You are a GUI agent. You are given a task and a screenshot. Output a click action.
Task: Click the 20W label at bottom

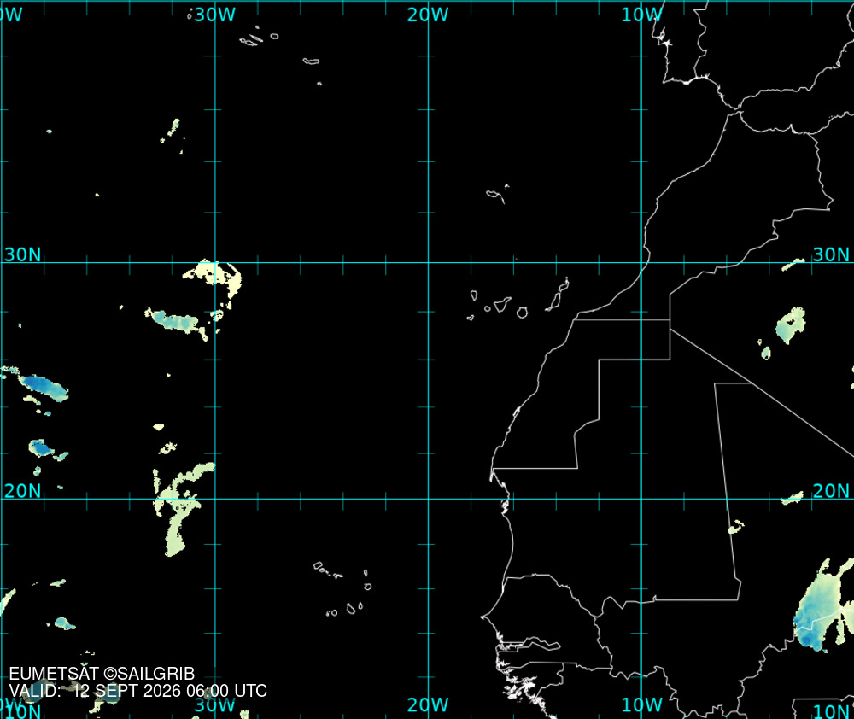tap(428, 704)
